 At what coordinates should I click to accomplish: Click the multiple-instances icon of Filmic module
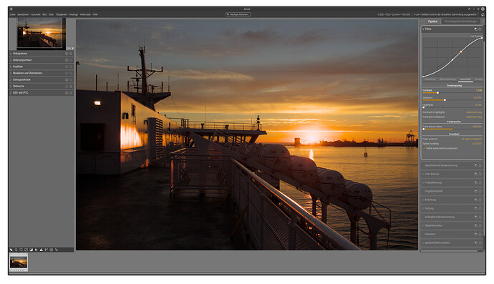(475, 29)
